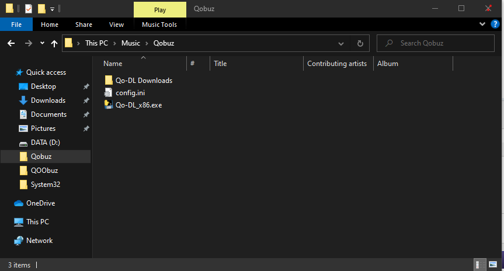Expand chevron before This PC in path

point(78,43)
